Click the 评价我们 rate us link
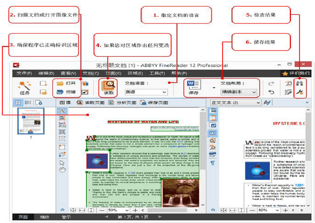This screenshot has height=223, width=315. pyautogui.click(x=296, y=73)
